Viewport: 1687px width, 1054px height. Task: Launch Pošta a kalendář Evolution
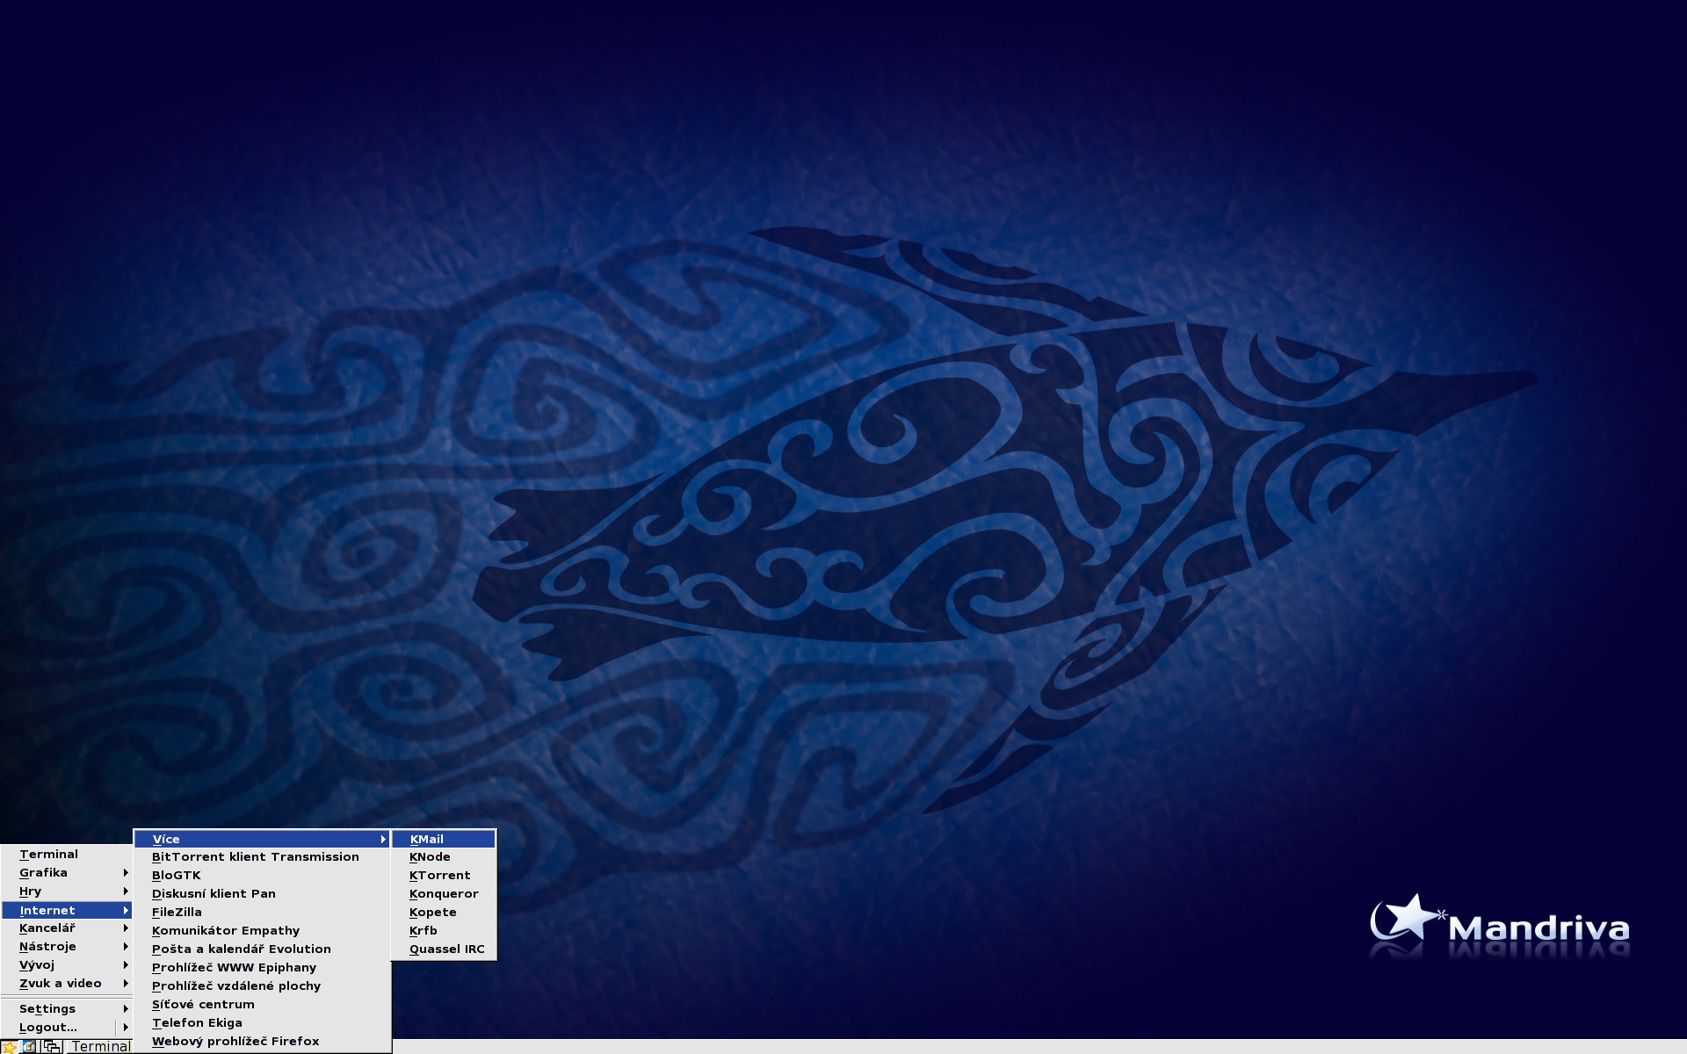(x=262, y=949)
